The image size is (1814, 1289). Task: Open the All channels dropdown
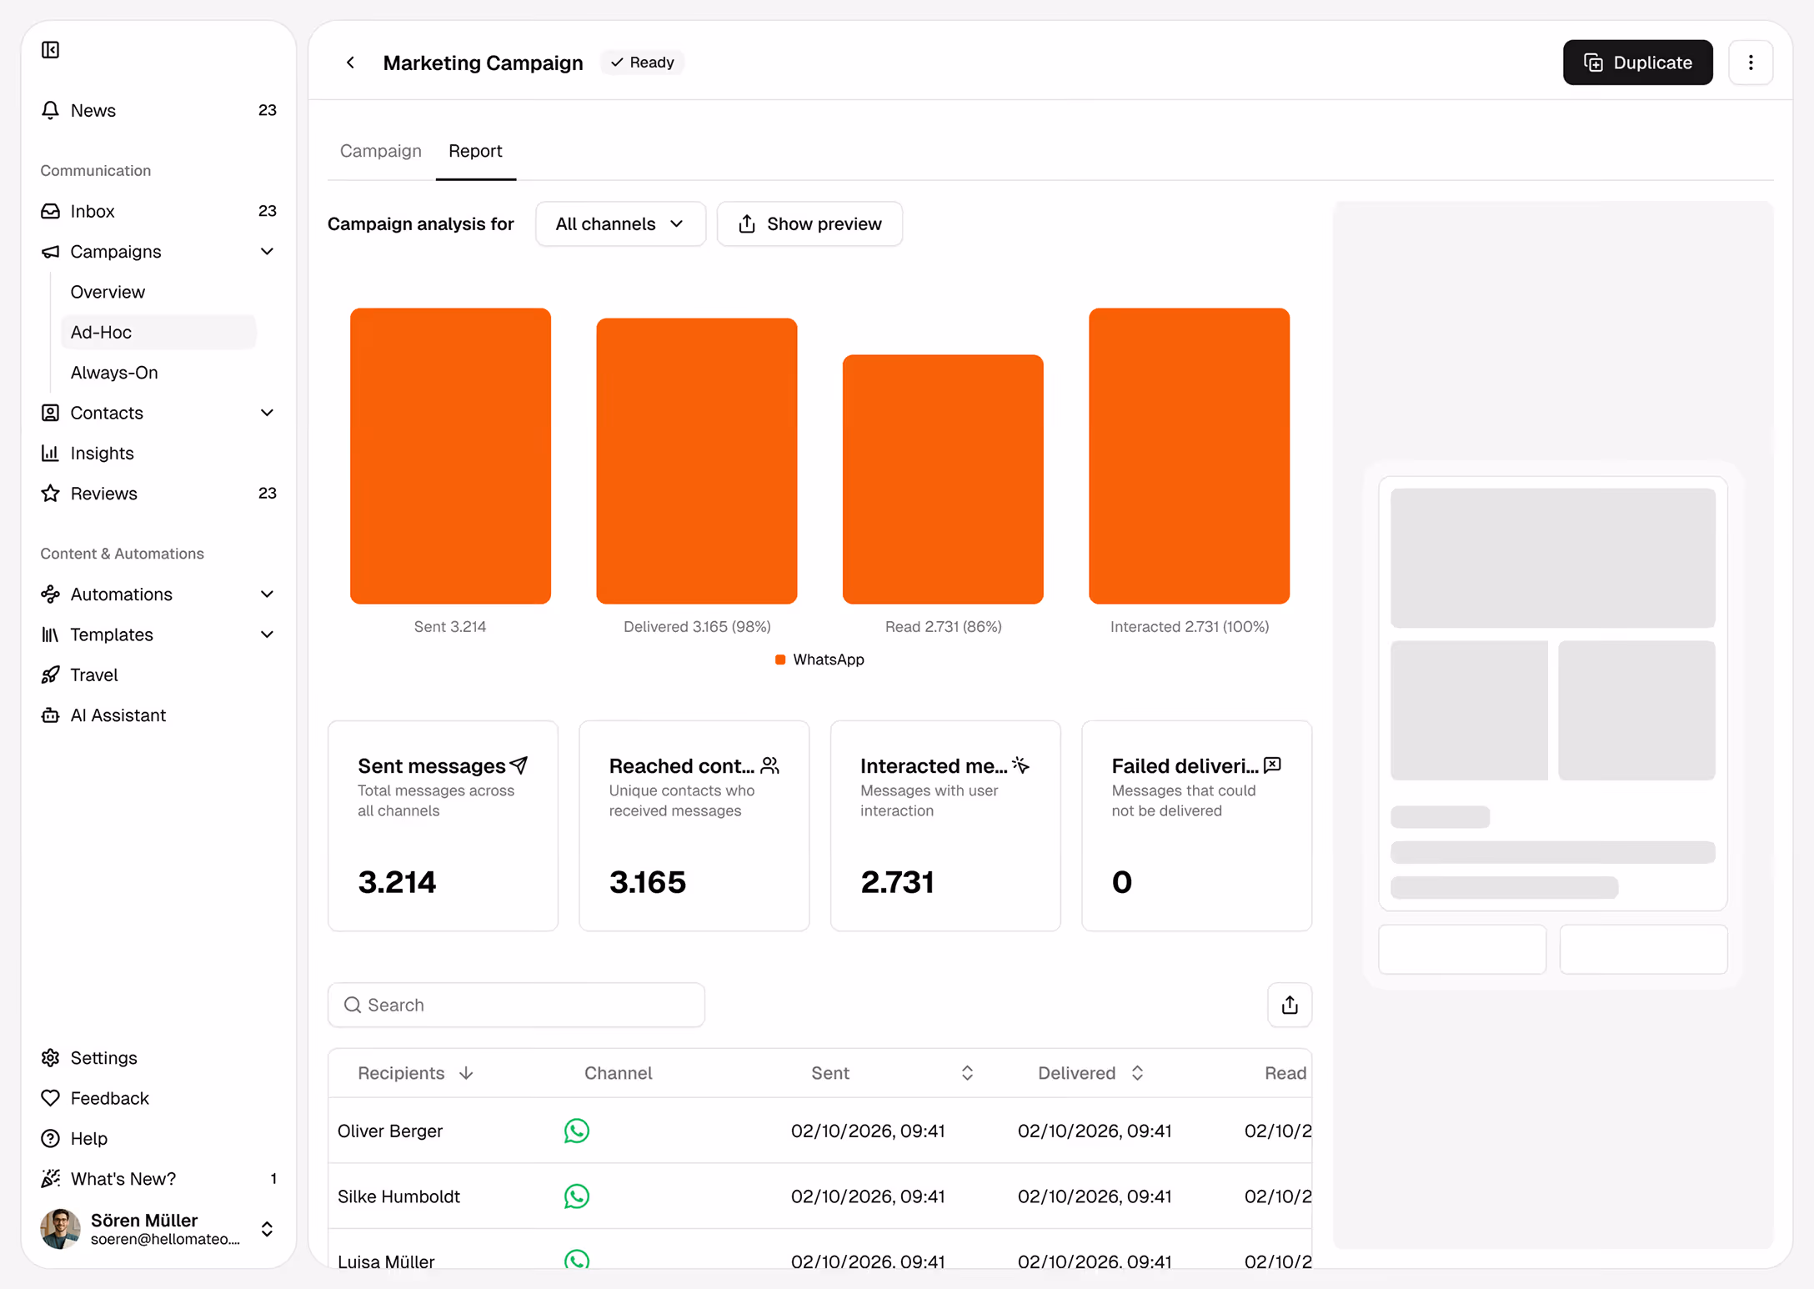[x=620, y=223]
